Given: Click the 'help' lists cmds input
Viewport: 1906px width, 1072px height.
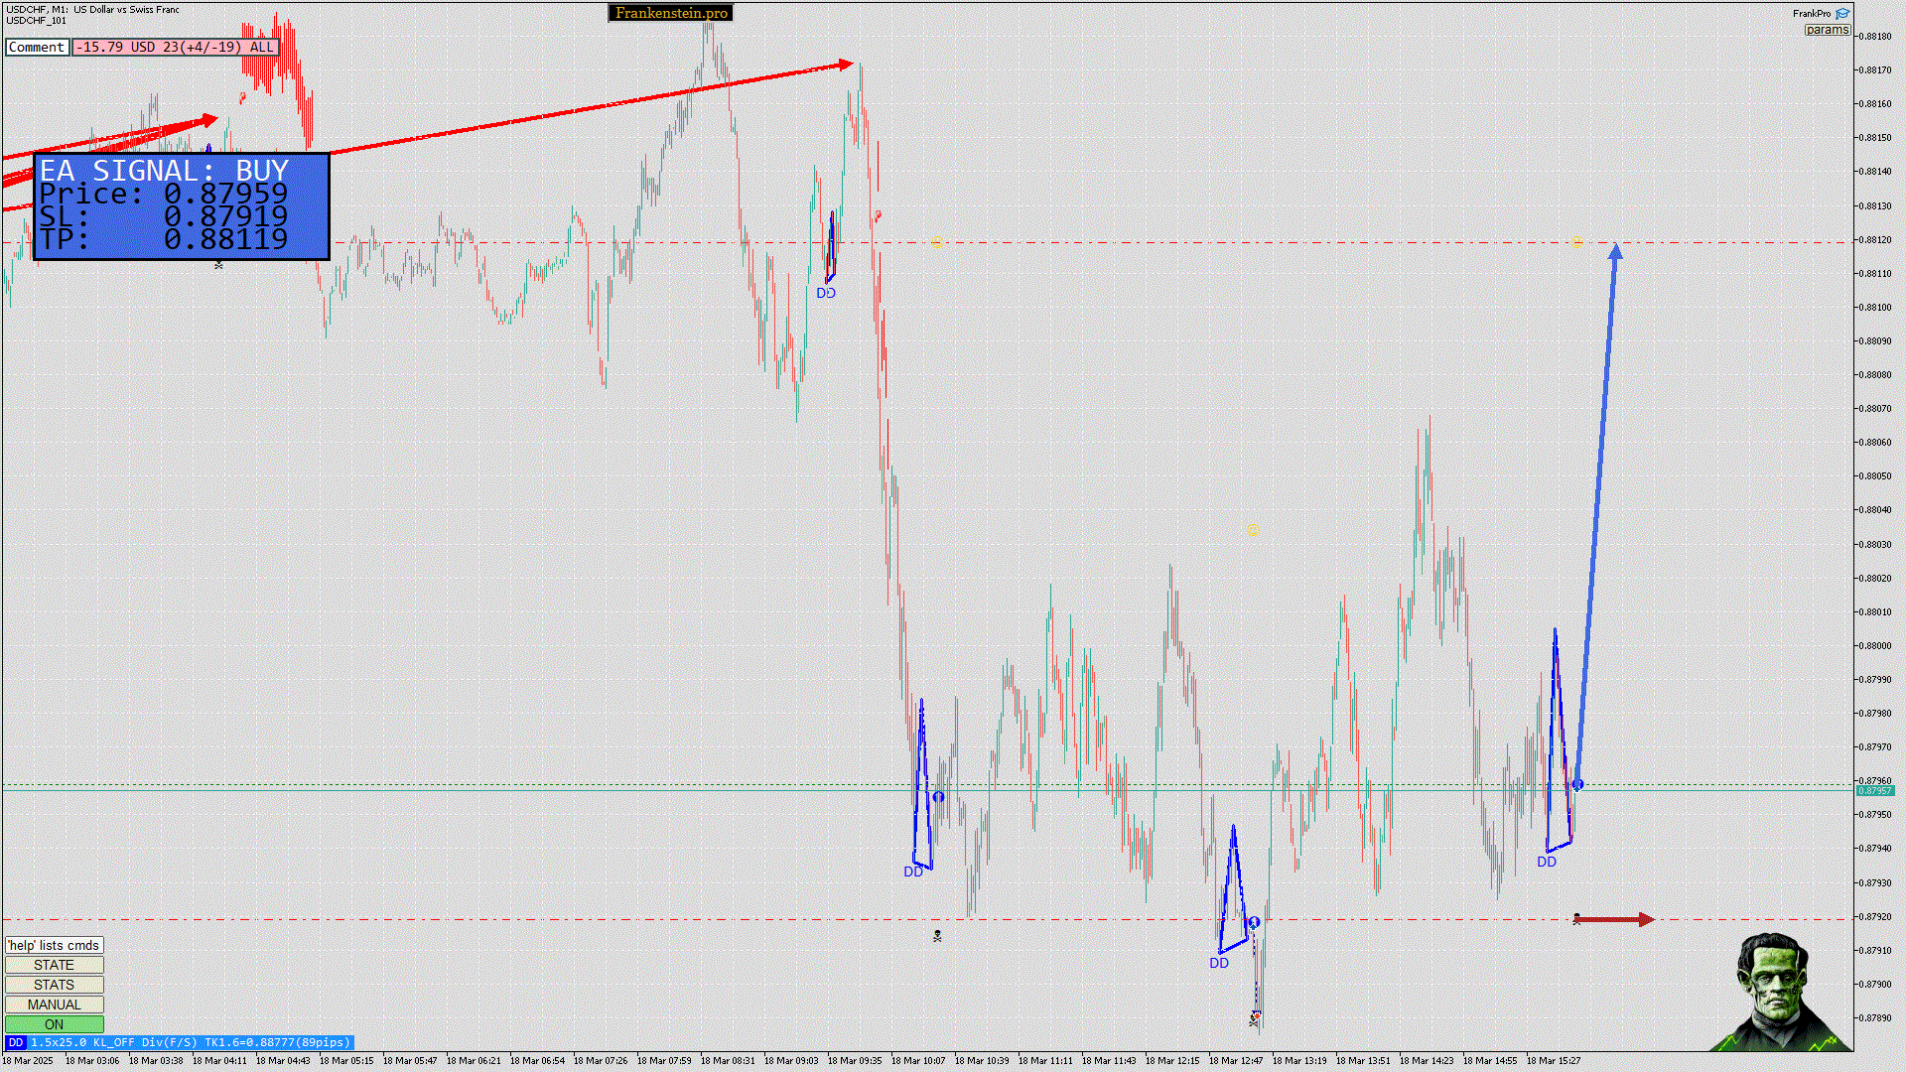Looking at the screenshot, I should [54, 945].
